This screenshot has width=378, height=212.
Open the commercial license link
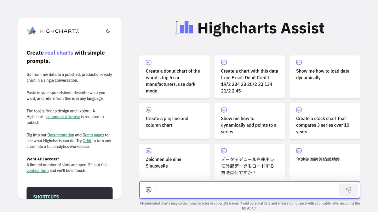pyautogui.click(x=63, y=117)
